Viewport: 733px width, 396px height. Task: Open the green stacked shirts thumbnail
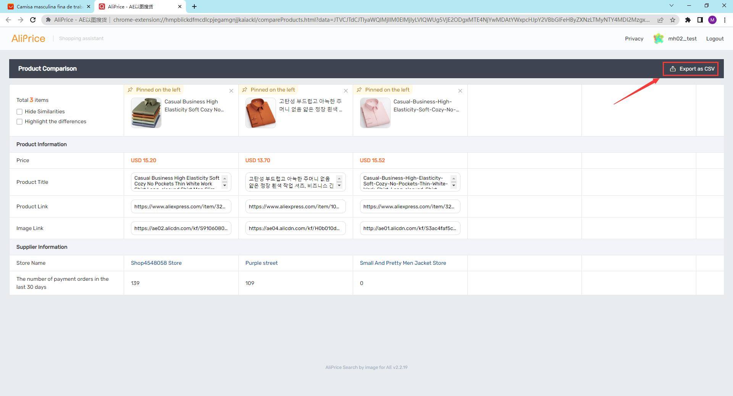[146, 113]
